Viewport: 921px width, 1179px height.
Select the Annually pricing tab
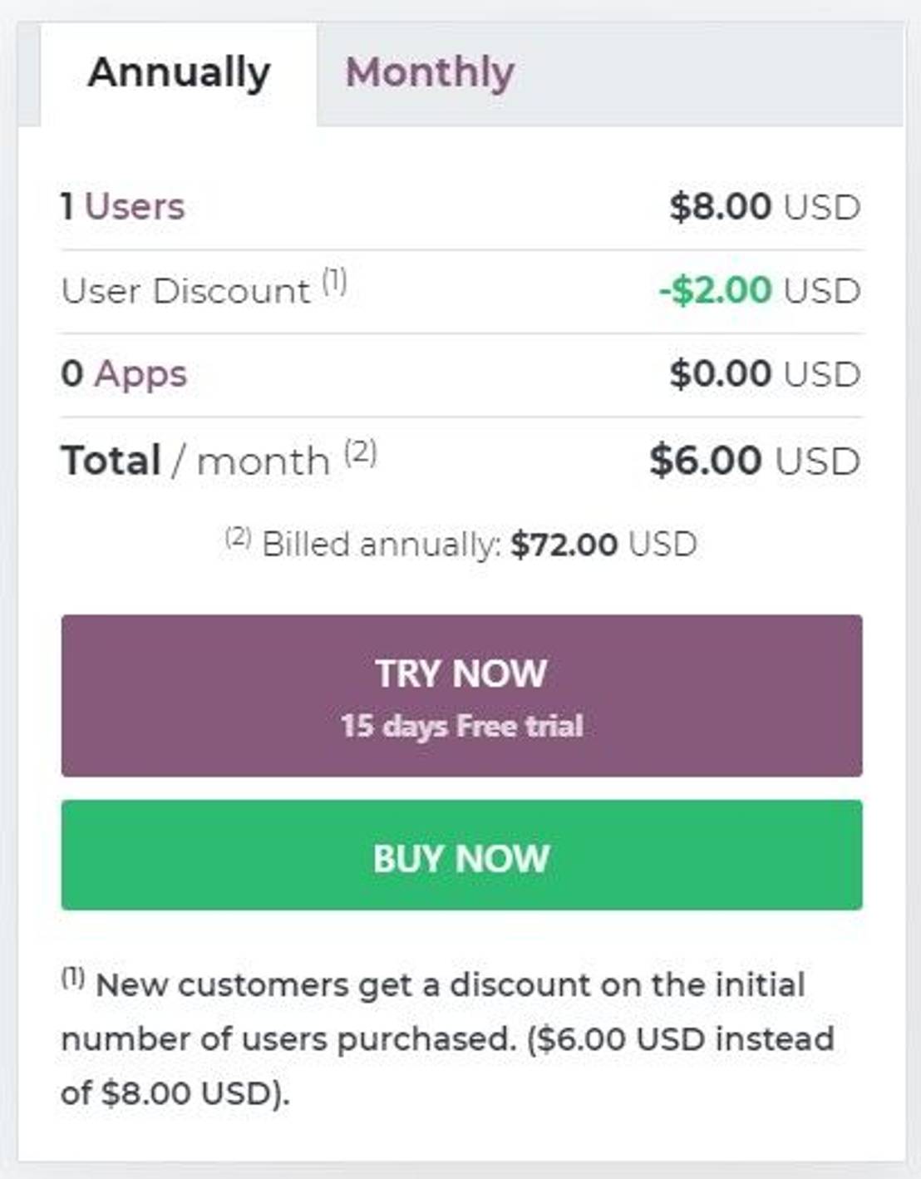(x=179, y=73)
